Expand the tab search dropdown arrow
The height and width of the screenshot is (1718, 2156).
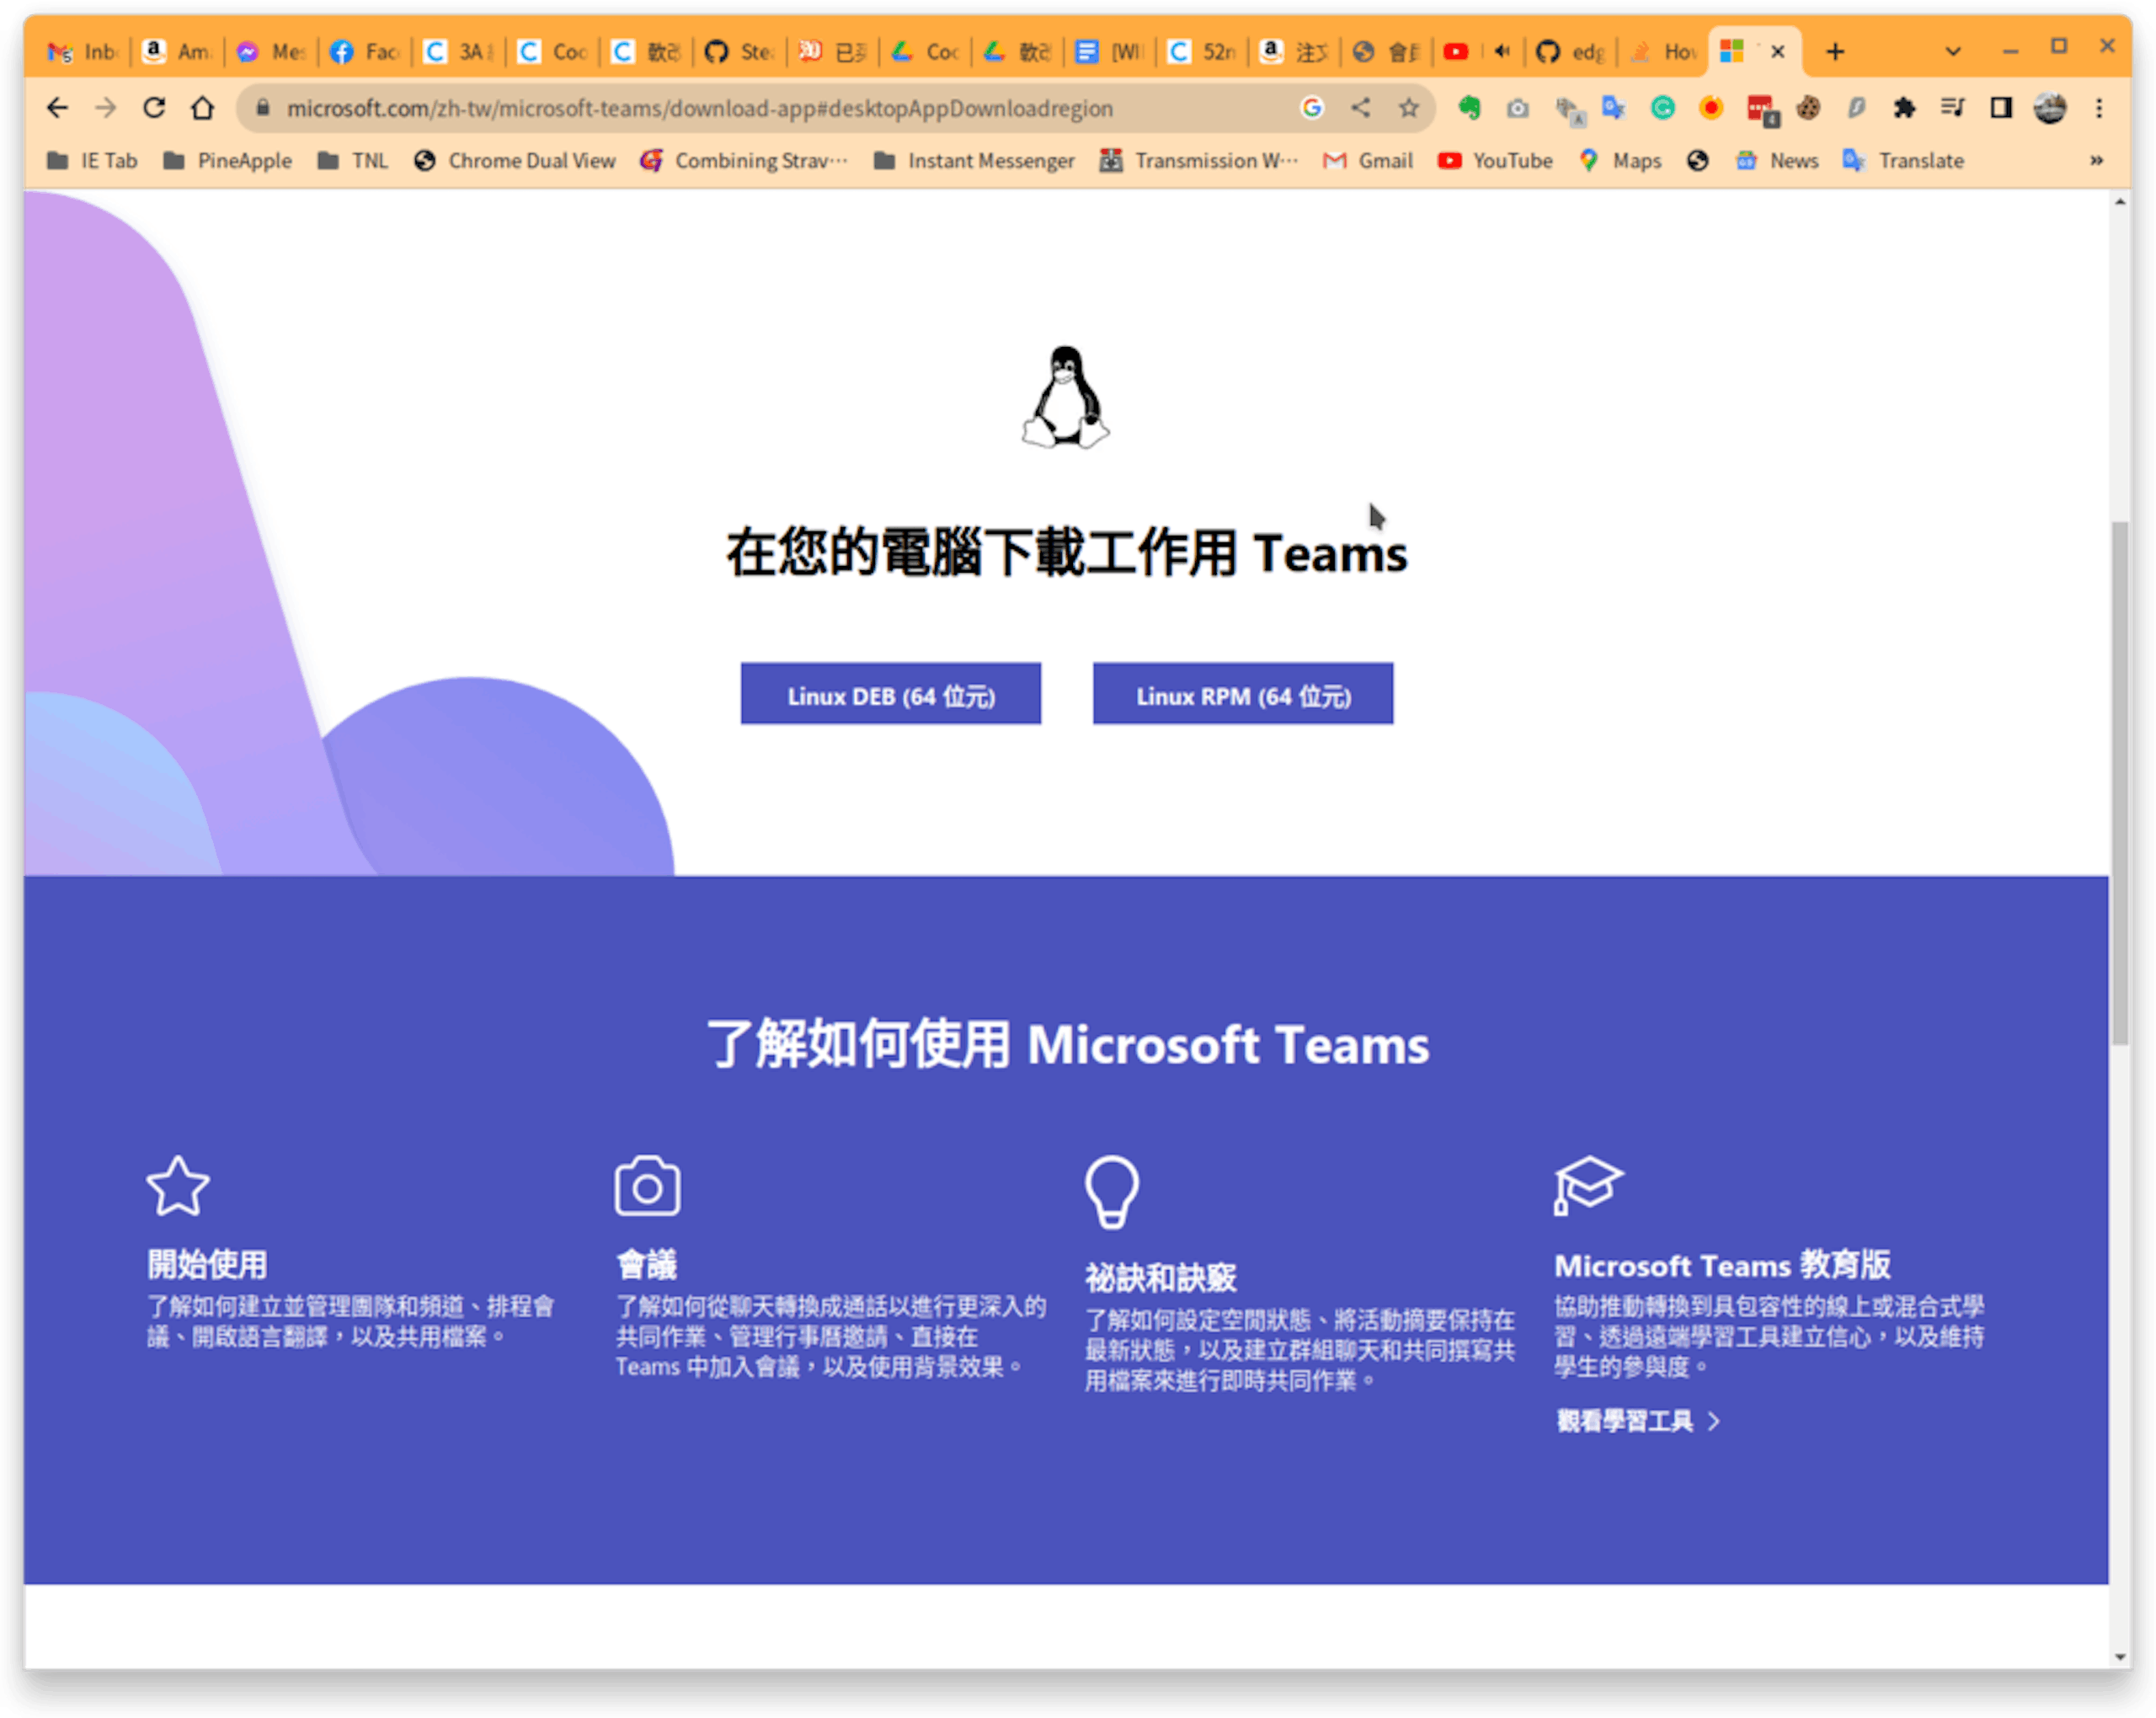coord(1953,52)
